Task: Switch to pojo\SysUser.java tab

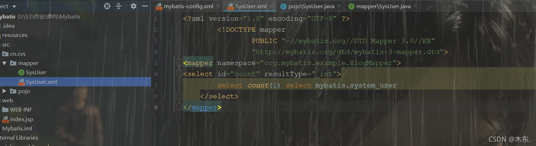Action: (311, 6)
